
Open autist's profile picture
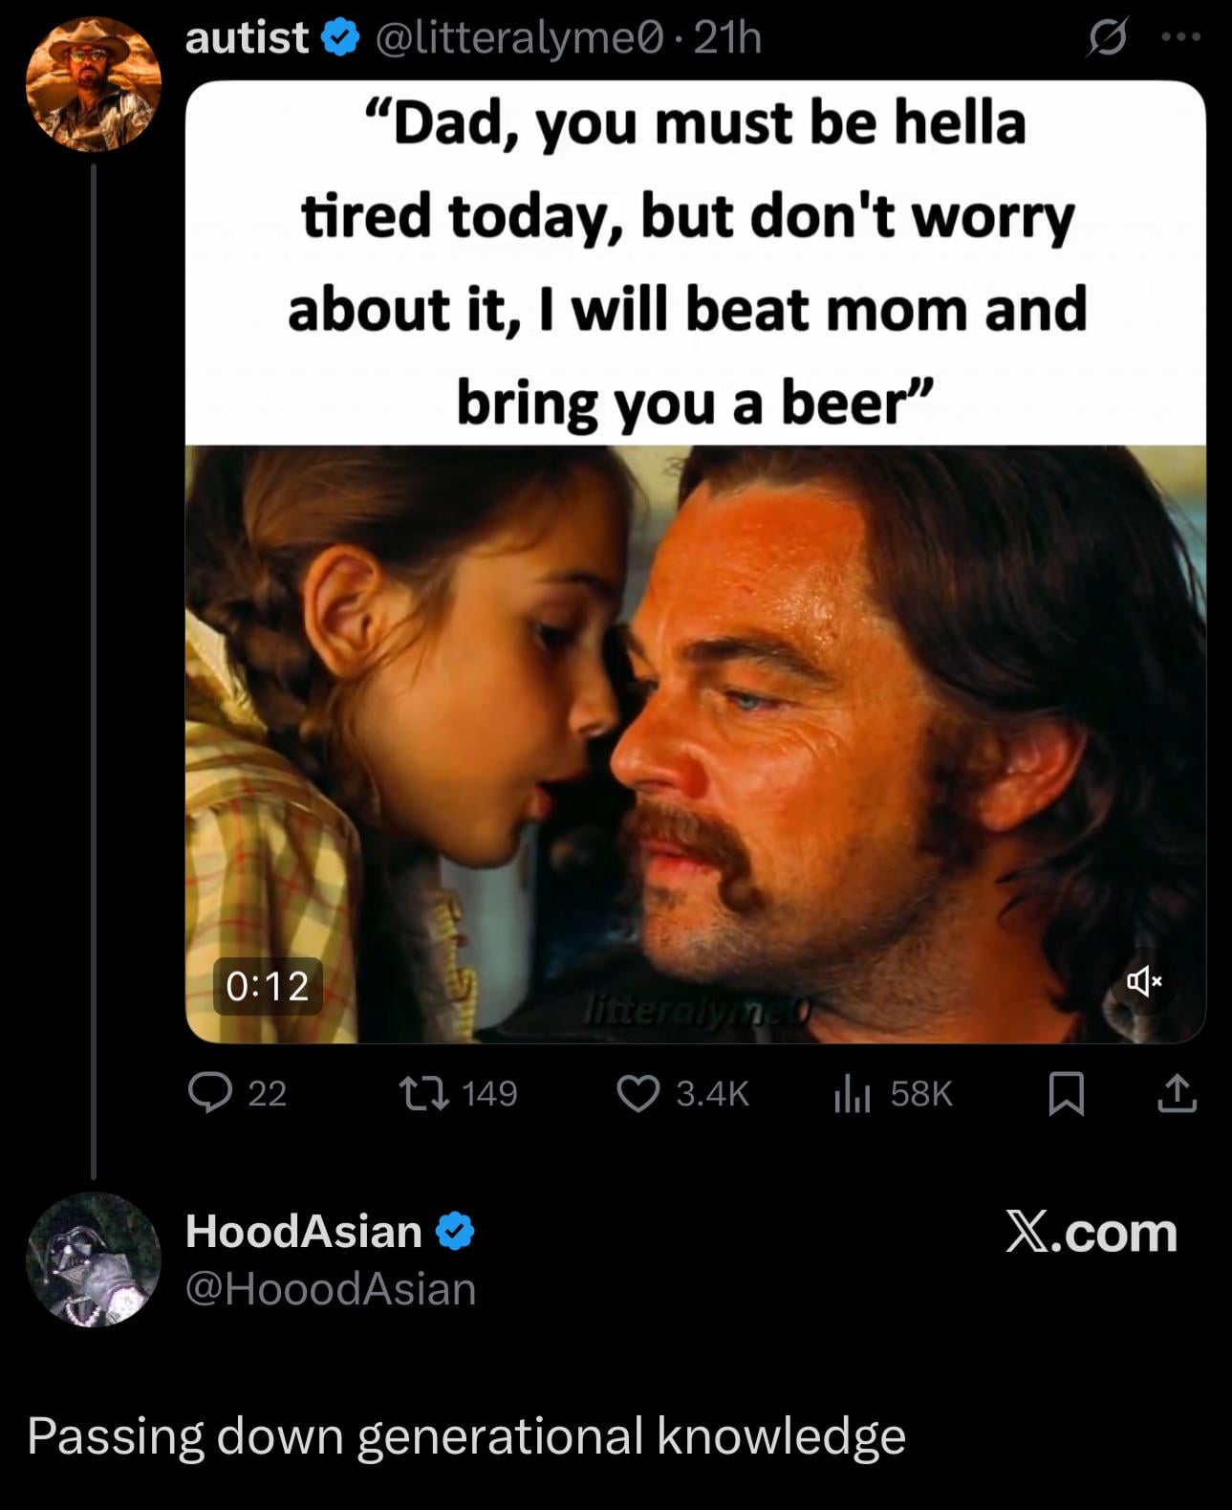(93, 85)
